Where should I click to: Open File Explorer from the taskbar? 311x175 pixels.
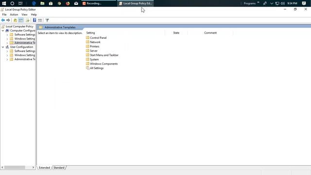pos(42,3)
